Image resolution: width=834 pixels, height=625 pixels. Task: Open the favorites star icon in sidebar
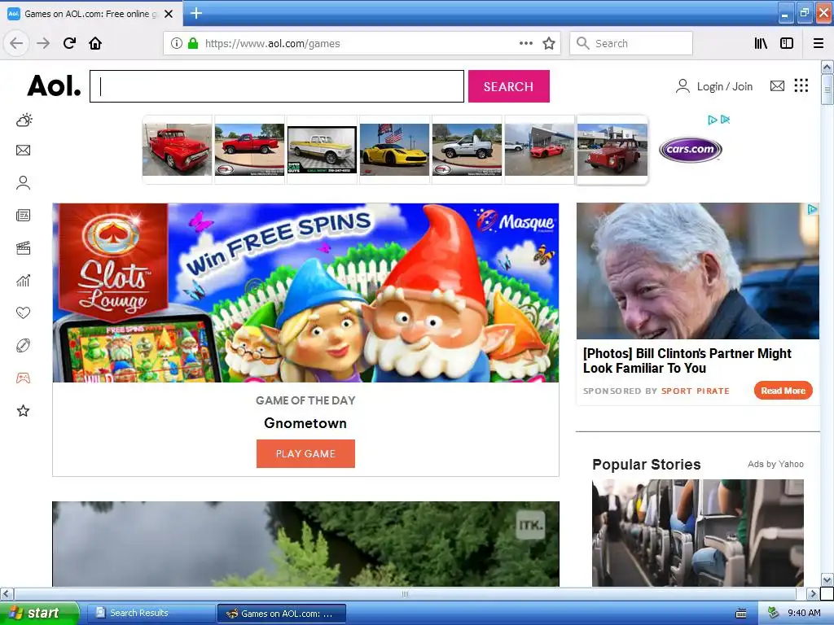24,410
